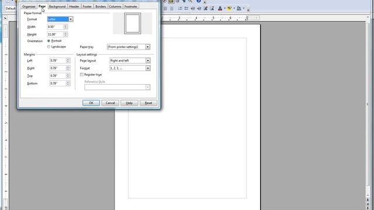
Task: Toggle numbering list in the formatting toolbar
Action: click(180, 8)
